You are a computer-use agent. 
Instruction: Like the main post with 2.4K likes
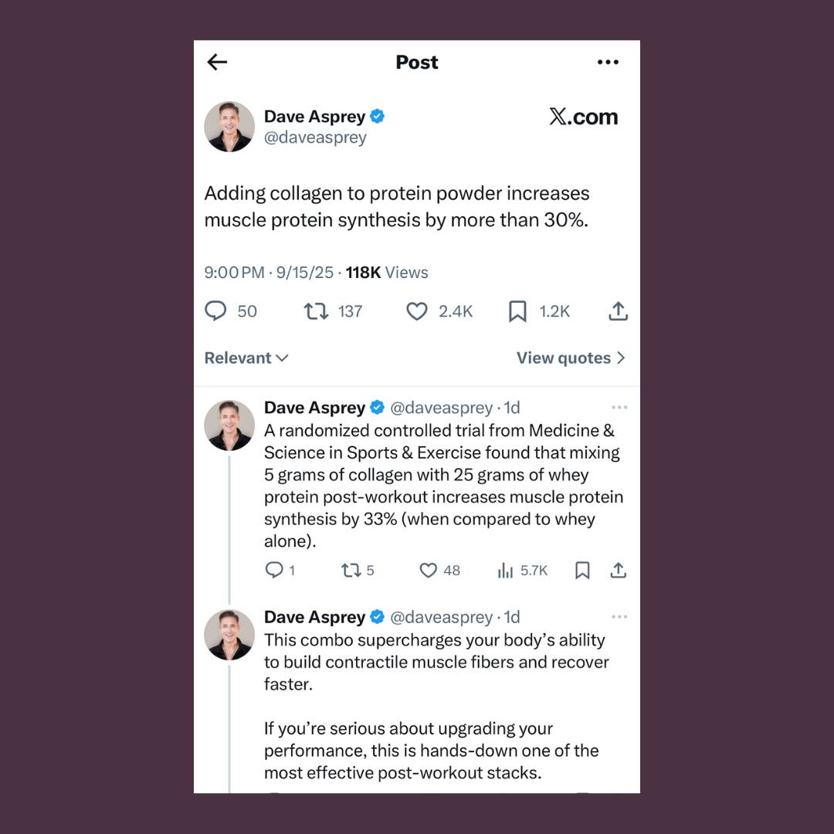(417, 311)
